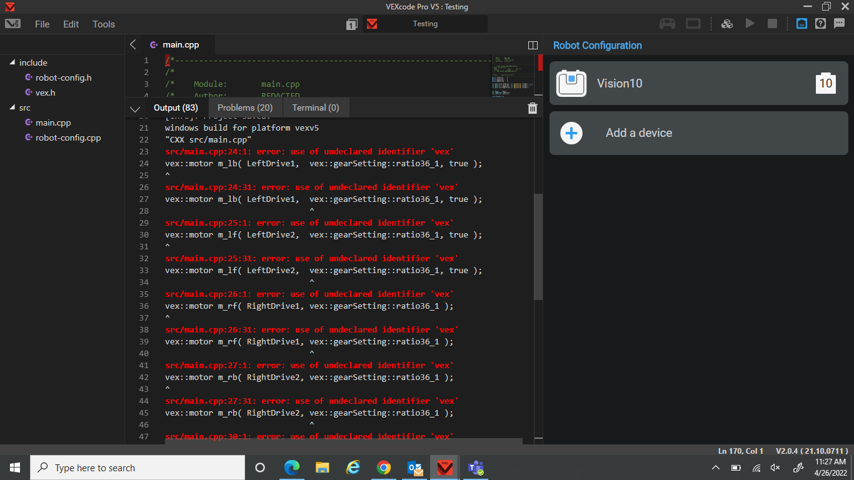Switch to the Problems (20) tab

click(x=245, y=107)
